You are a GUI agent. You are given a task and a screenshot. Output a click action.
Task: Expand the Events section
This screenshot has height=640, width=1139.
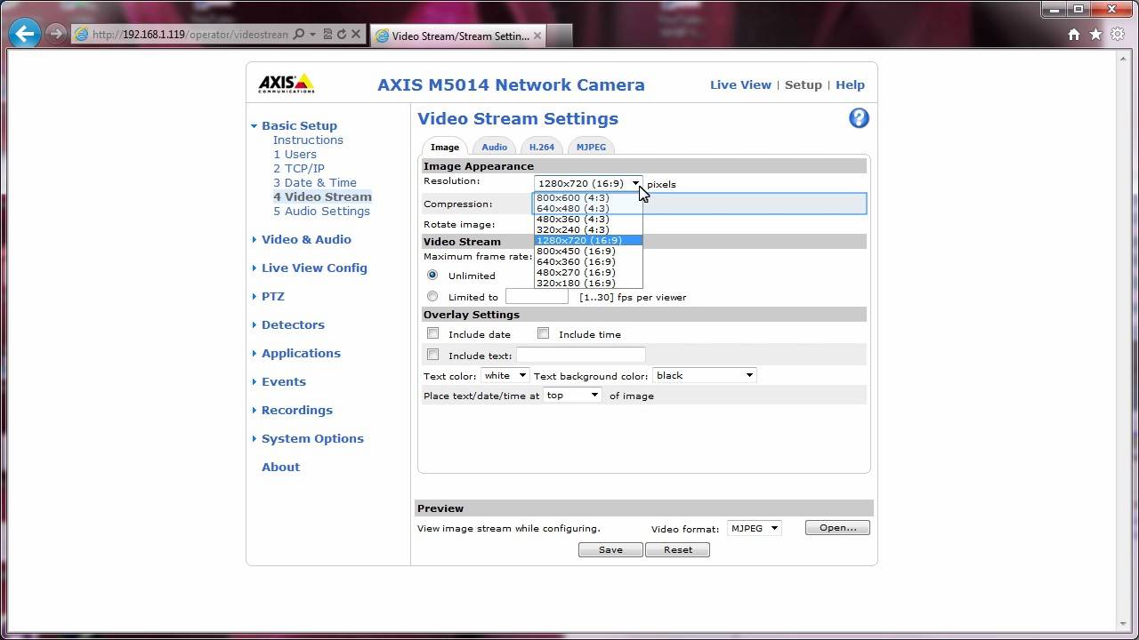click(x=283, y=381)
